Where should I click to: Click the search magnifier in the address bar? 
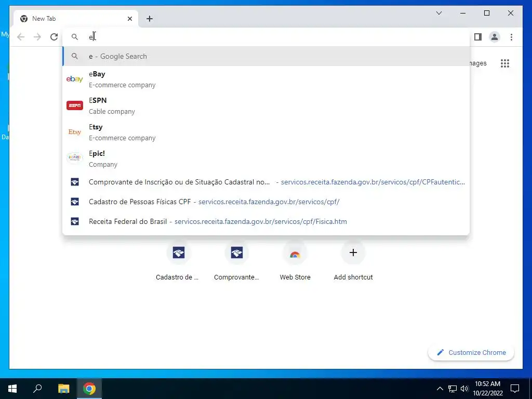(75, 37)
